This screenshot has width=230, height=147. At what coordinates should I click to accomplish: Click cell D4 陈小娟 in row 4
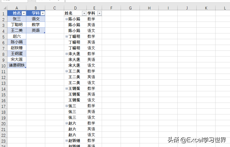click(75, 31)
